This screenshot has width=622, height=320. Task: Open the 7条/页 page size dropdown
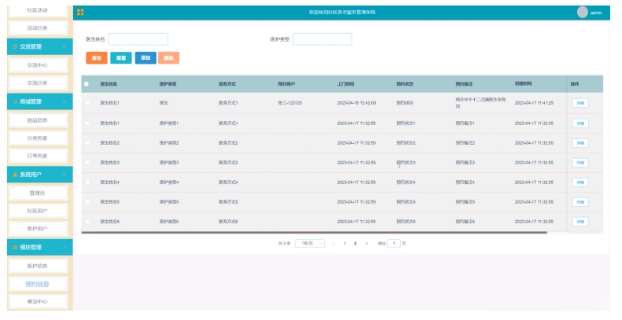point(310,244)
